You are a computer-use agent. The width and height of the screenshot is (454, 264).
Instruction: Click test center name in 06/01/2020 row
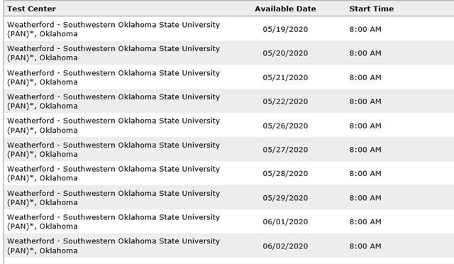coord(113,221)
